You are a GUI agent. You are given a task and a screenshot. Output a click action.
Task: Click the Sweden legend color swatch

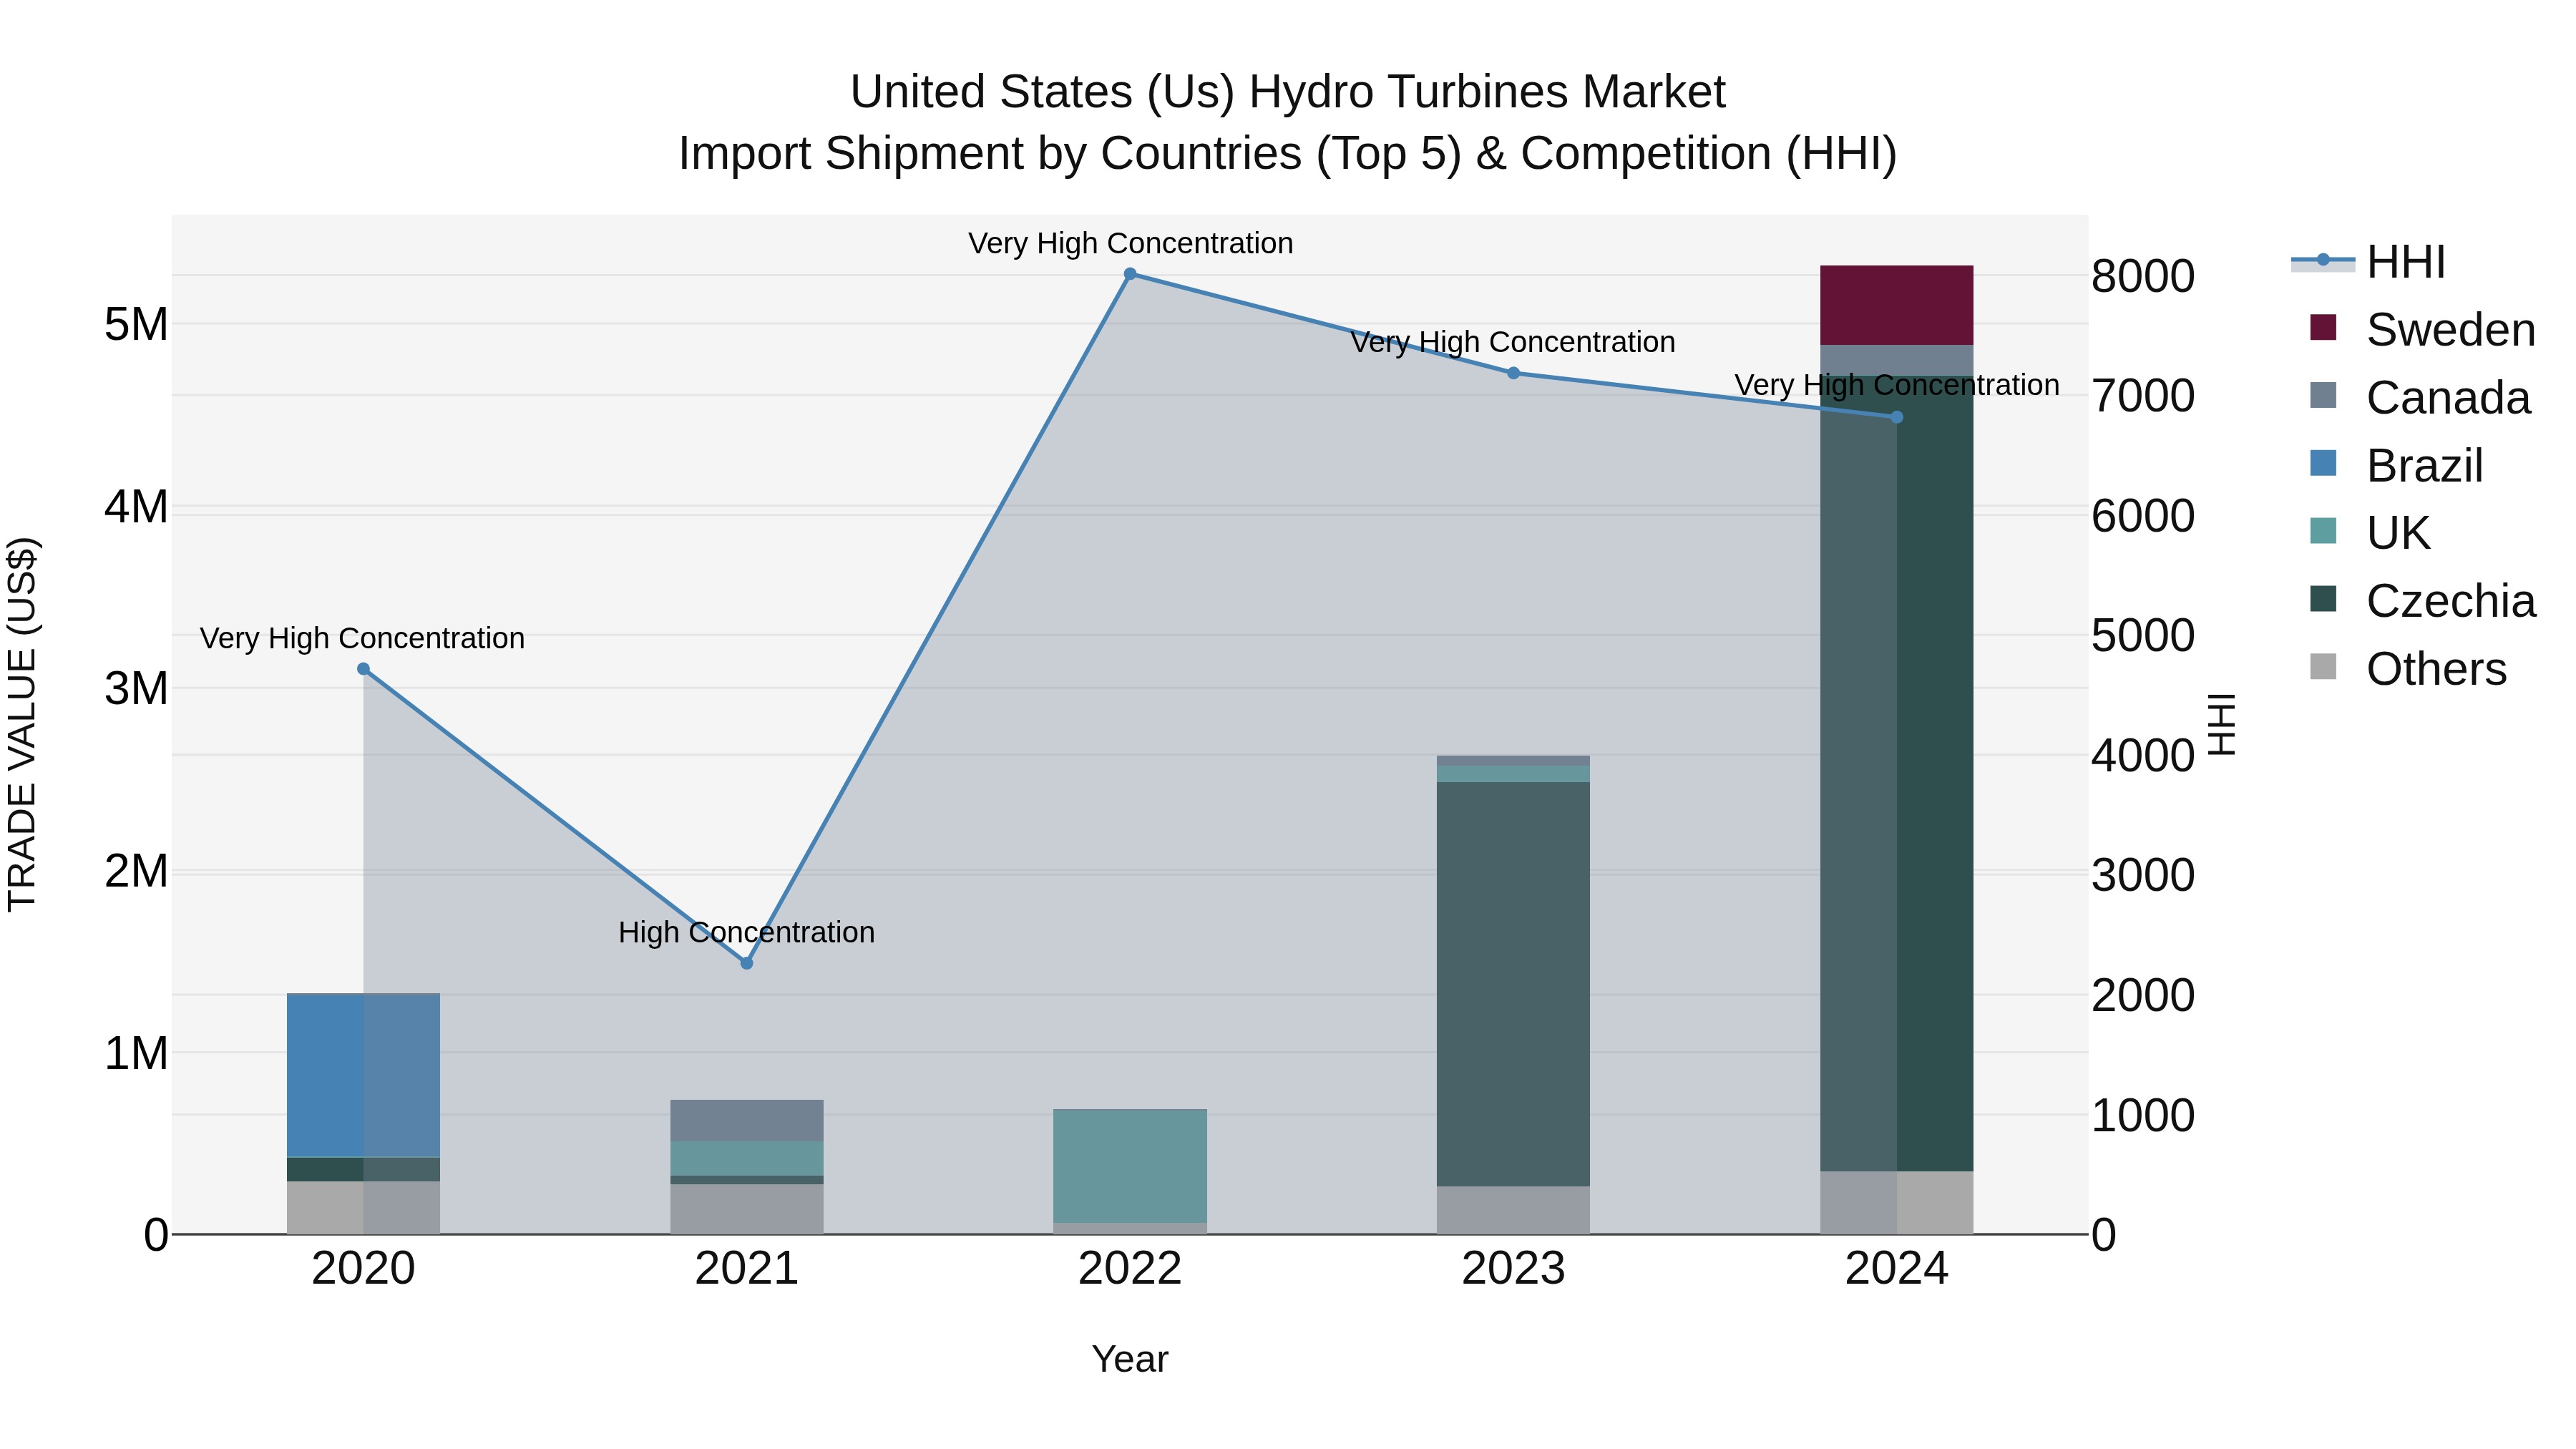point(2323,328)
